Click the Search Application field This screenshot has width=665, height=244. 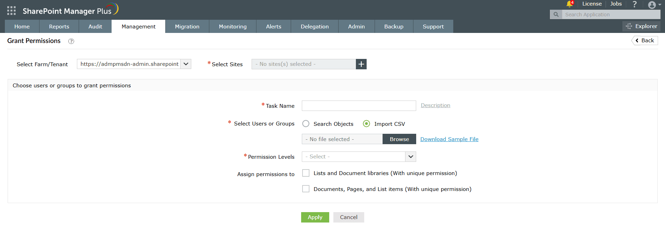coord(611,15)
